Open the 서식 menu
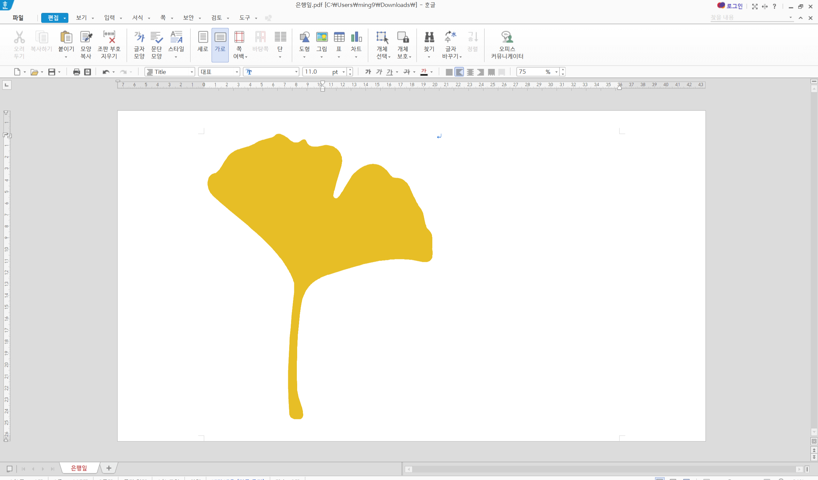This screenshot has width=818, height=480. pyautogui.click(x=138, y=18)
